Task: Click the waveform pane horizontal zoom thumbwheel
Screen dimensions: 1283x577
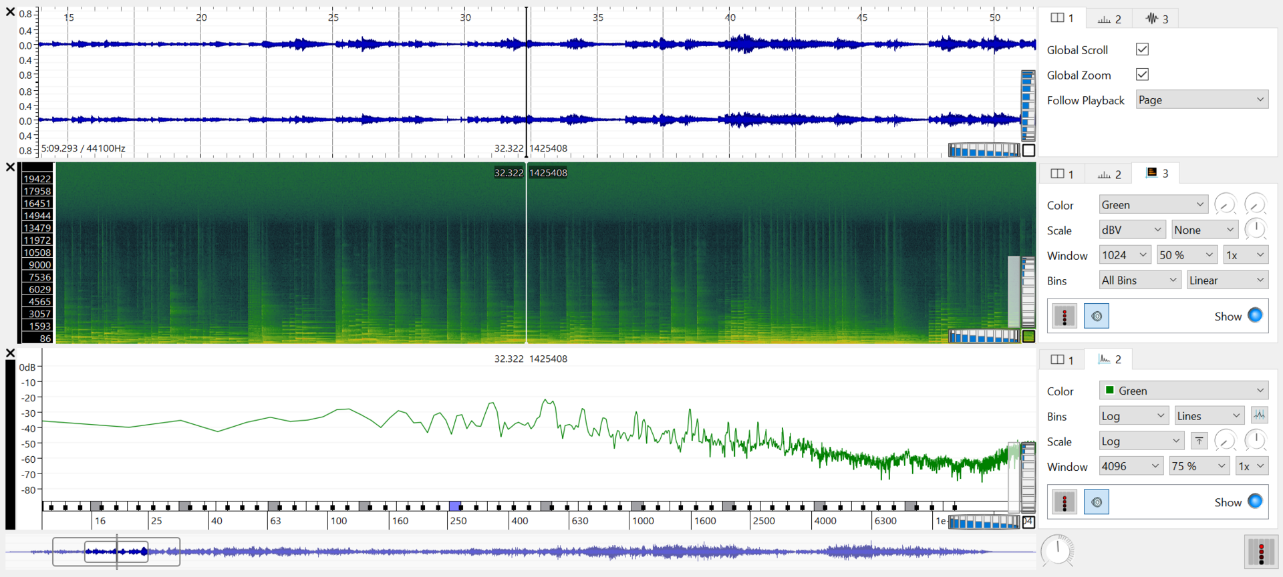Action: click(984, 150)
